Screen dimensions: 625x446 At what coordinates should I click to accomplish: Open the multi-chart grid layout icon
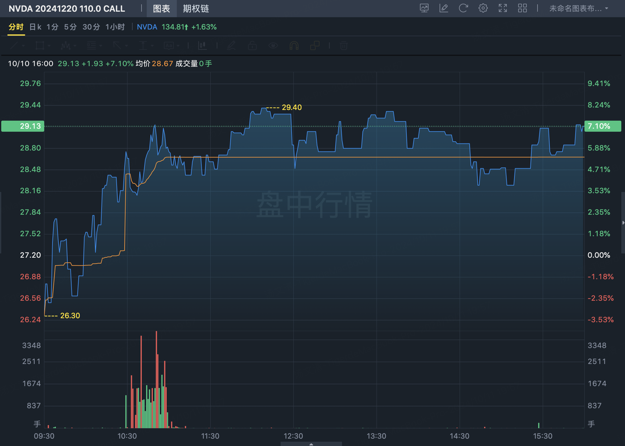click(x=522, y=8)
